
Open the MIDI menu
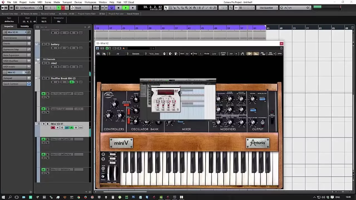tap(40, 2)
